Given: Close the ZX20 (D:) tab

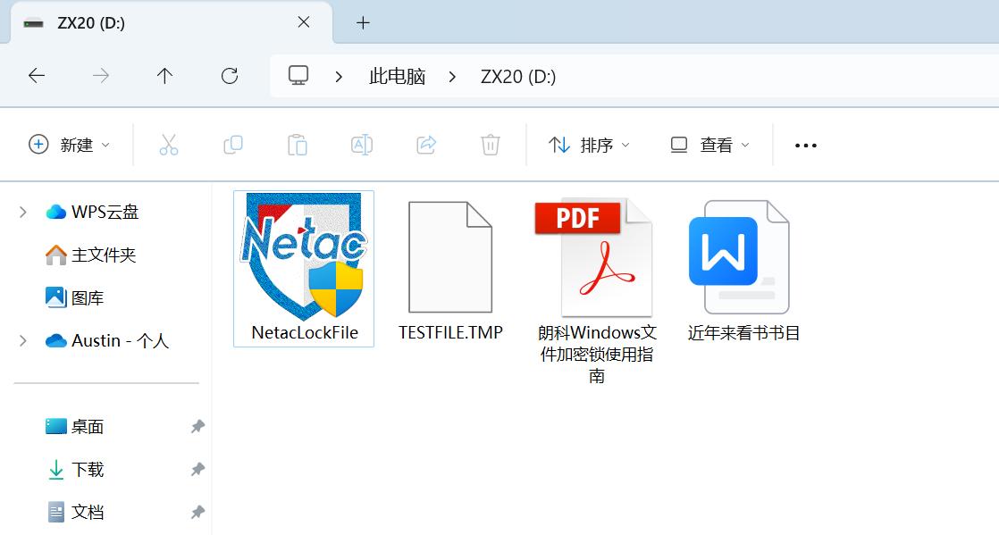Looking at the screenshot, I should [304, 22].
